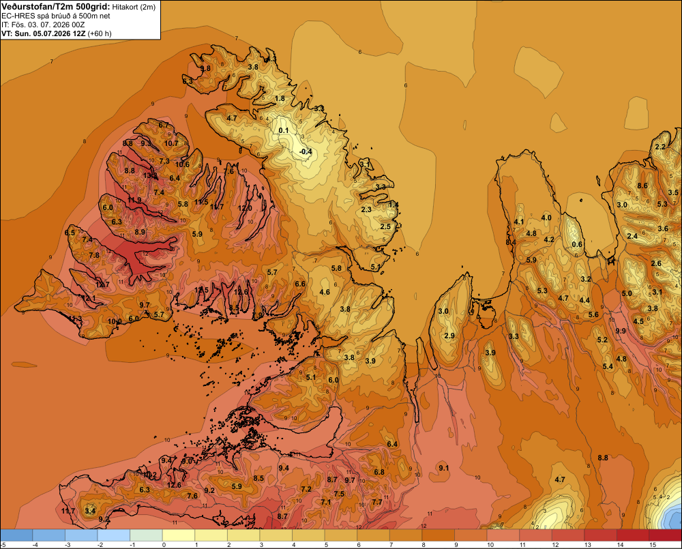Click the light green -1 legend swatch
Viewport: 682px width, 549px height.
coord(146,535)
